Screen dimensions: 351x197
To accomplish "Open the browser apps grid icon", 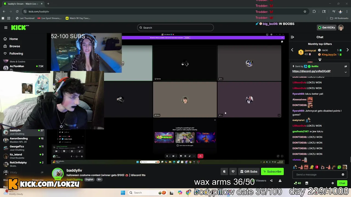I will [9, 18].
